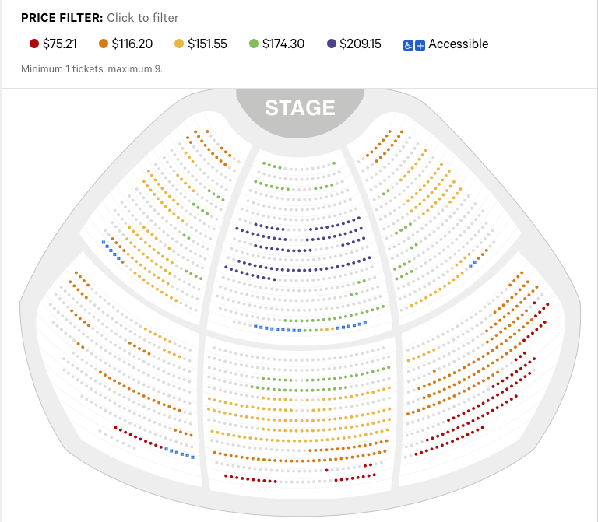The height and width of the screenshot is (522, 598).
Task: Pick a blue accessible seat in center front section
Action: click(x=274, y=328)
